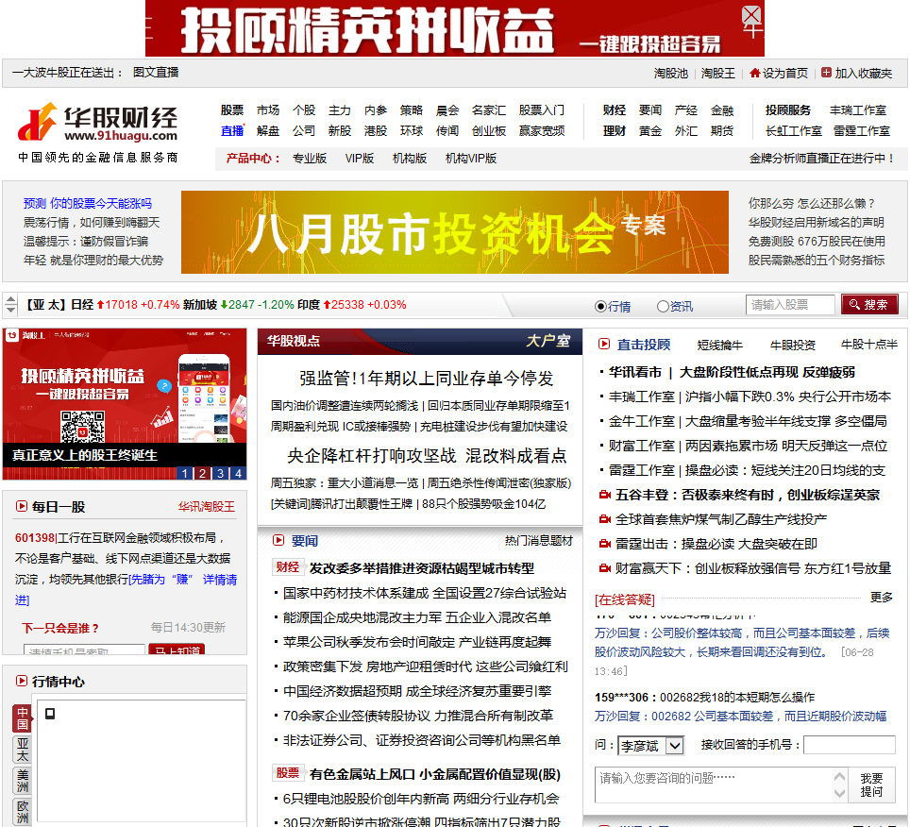Open the 机构VIP版 product link
The height and width of the screenshot is (827, 910).
[471, 159]
